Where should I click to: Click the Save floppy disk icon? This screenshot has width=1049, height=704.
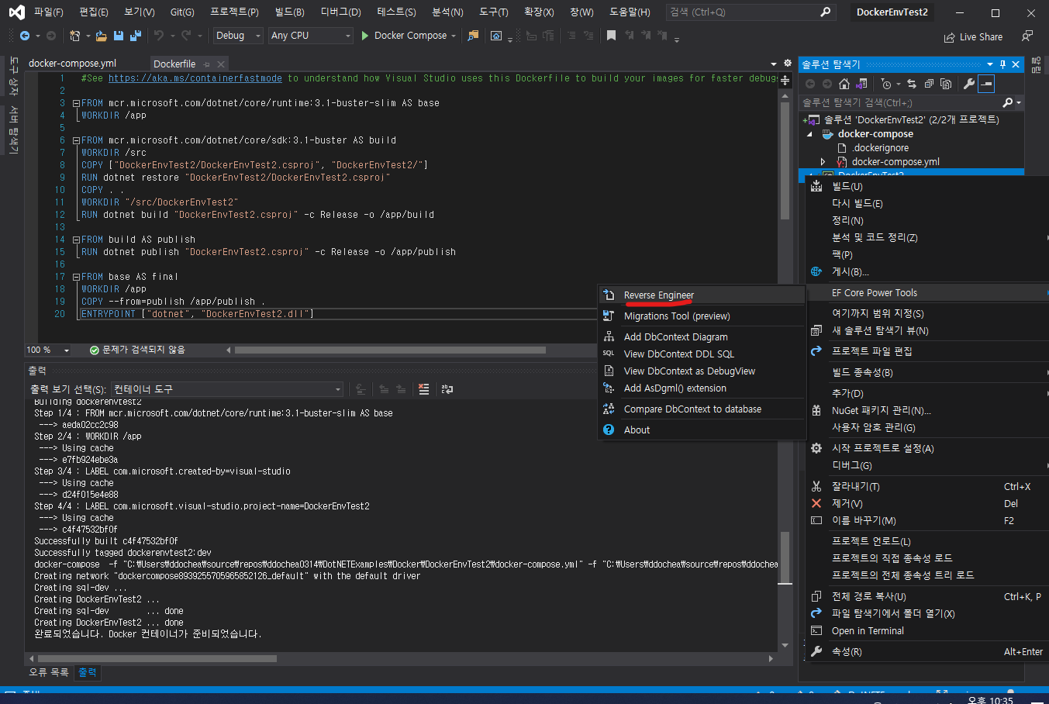(x=119, y=36)
